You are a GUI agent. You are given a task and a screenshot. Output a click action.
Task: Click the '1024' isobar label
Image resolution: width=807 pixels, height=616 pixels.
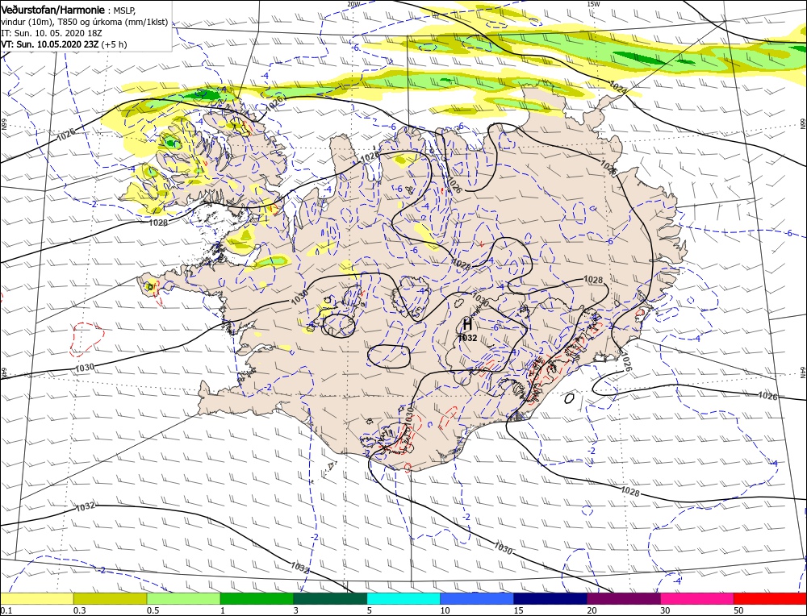click(618, 87)
